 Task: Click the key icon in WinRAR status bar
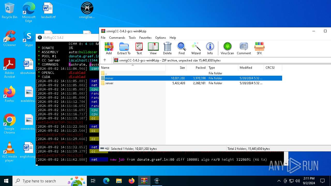tap(107, 149)
